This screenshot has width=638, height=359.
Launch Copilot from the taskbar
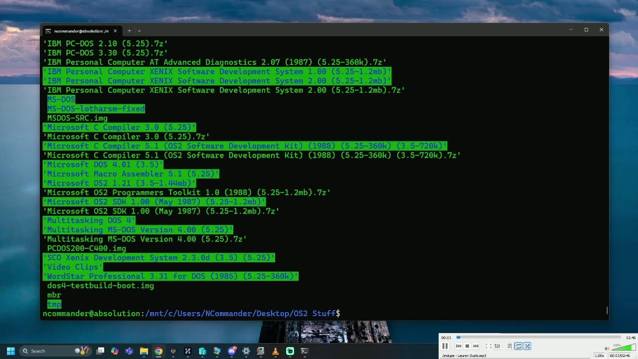(x=115, y=351)
